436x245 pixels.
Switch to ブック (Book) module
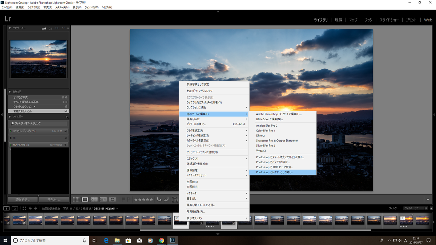[368, 20]
